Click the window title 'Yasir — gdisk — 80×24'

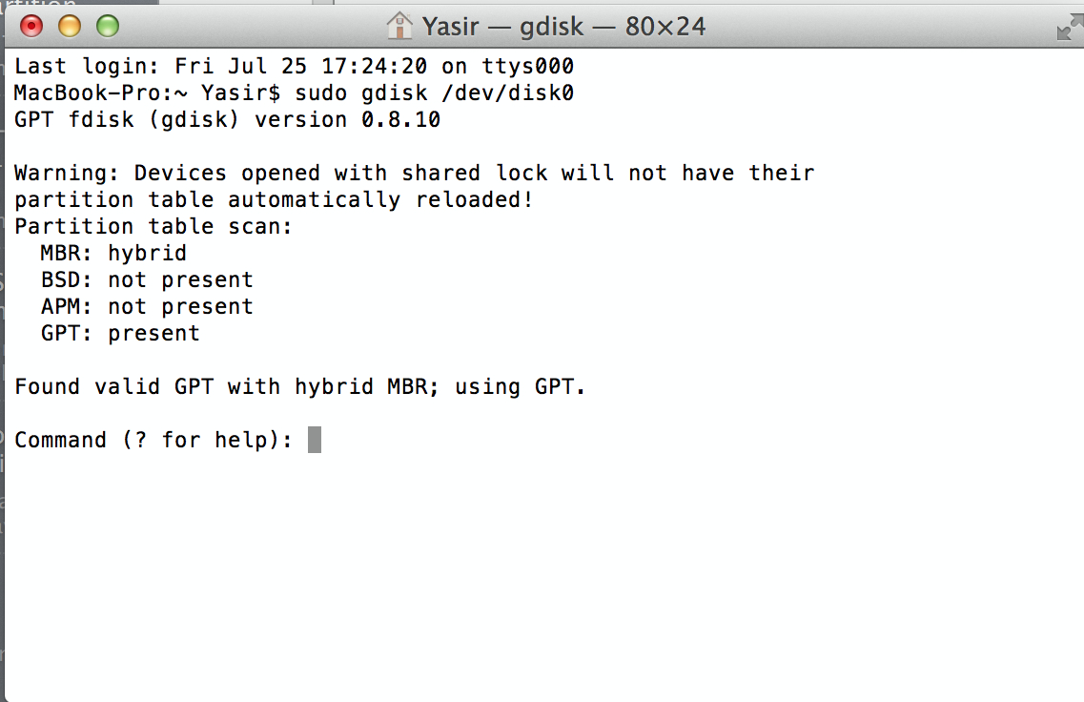563,26
